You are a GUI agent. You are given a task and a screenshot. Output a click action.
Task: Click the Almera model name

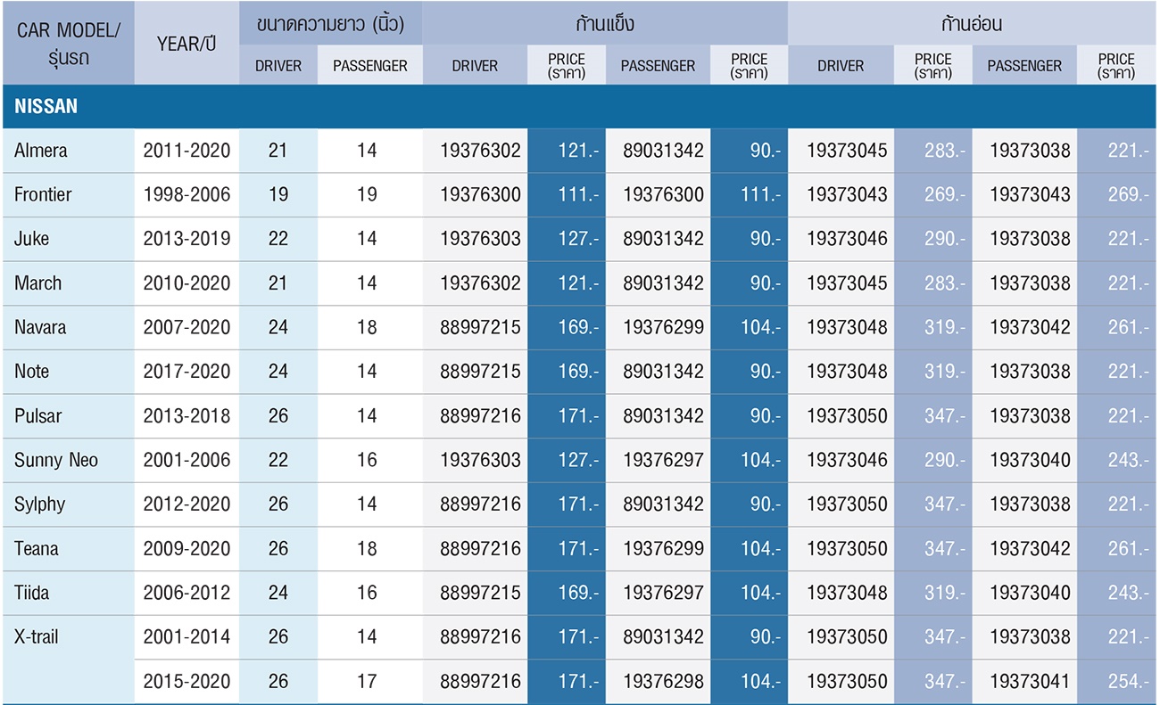[41, 151]
